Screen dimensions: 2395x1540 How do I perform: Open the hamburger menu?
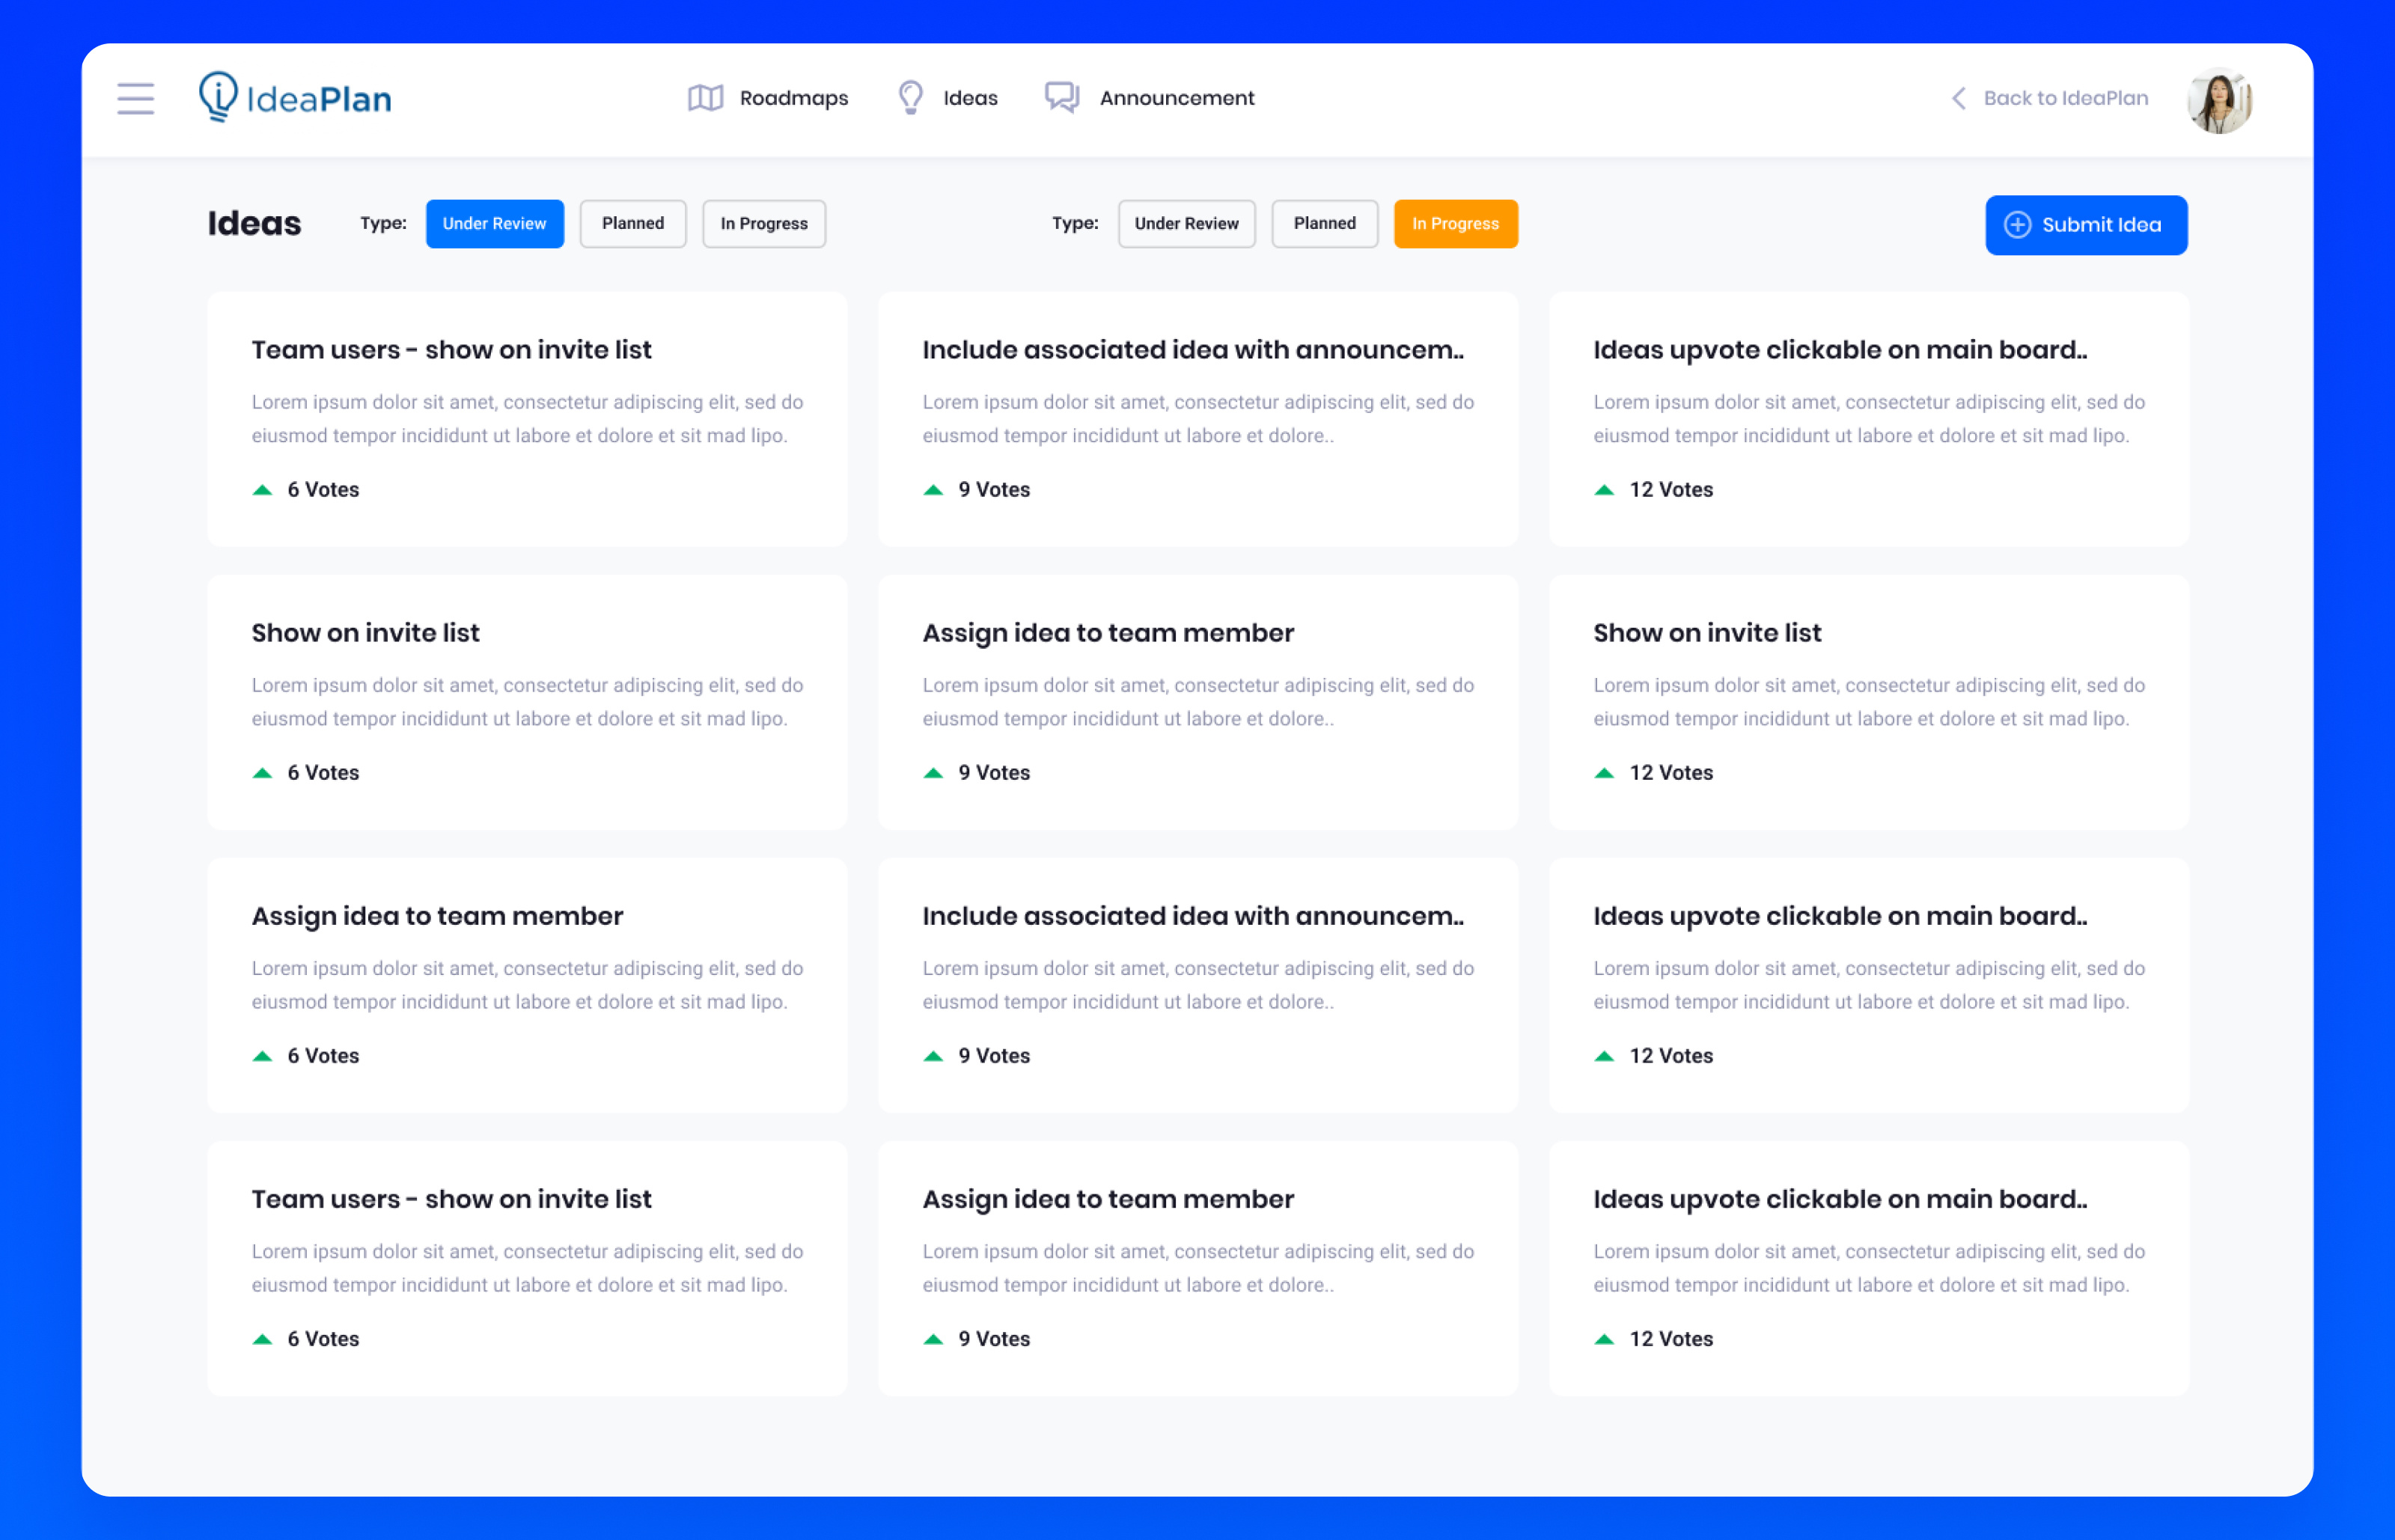[x=135, y=98]
